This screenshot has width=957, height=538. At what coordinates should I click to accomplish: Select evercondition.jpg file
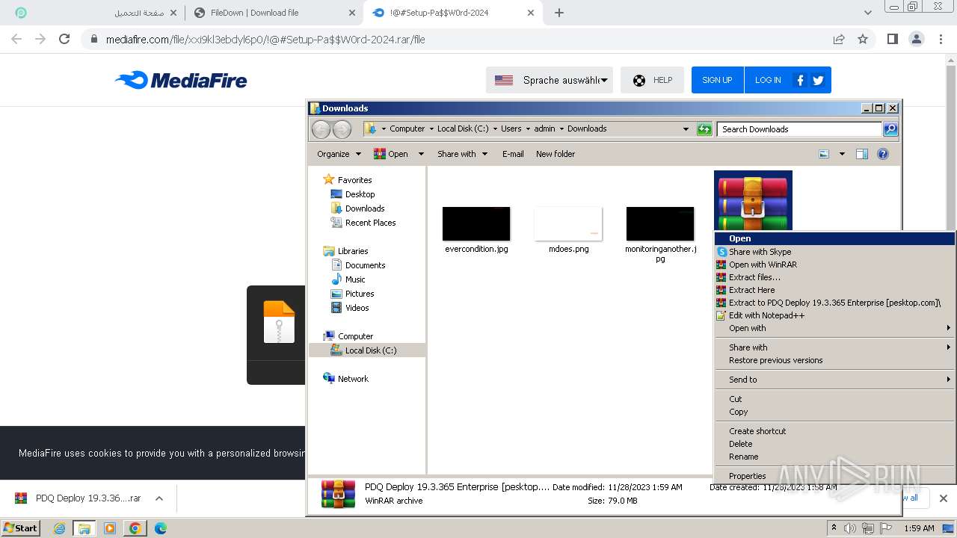pos(476,230)
